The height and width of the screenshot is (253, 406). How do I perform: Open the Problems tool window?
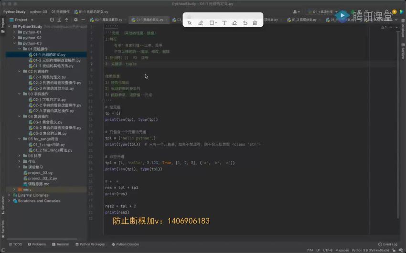tap(37, 244)
